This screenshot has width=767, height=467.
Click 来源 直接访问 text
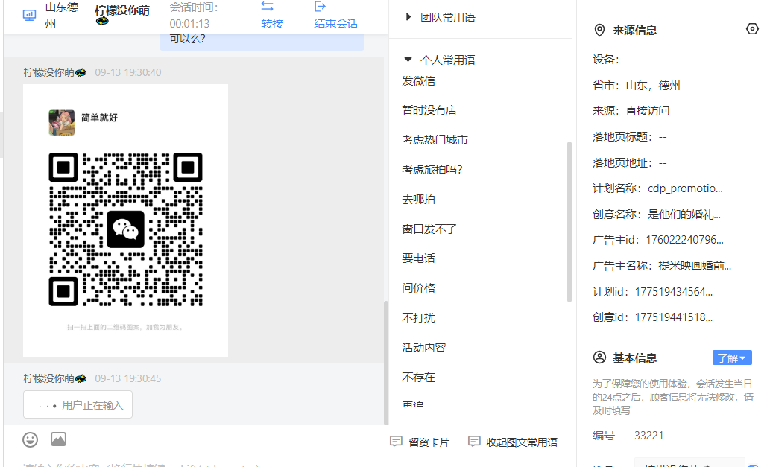(631, 111)
